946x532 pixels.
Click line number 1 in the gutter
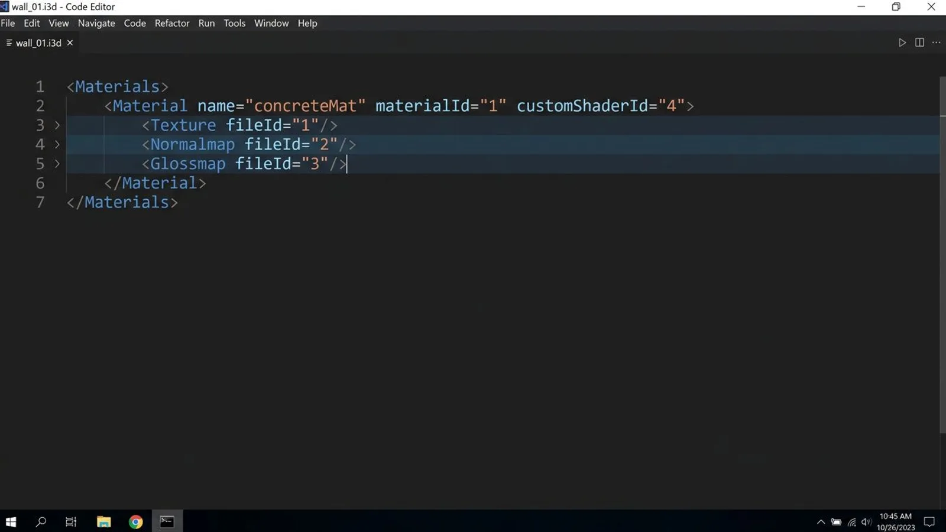pyautogui.click(x=40, y=87)
